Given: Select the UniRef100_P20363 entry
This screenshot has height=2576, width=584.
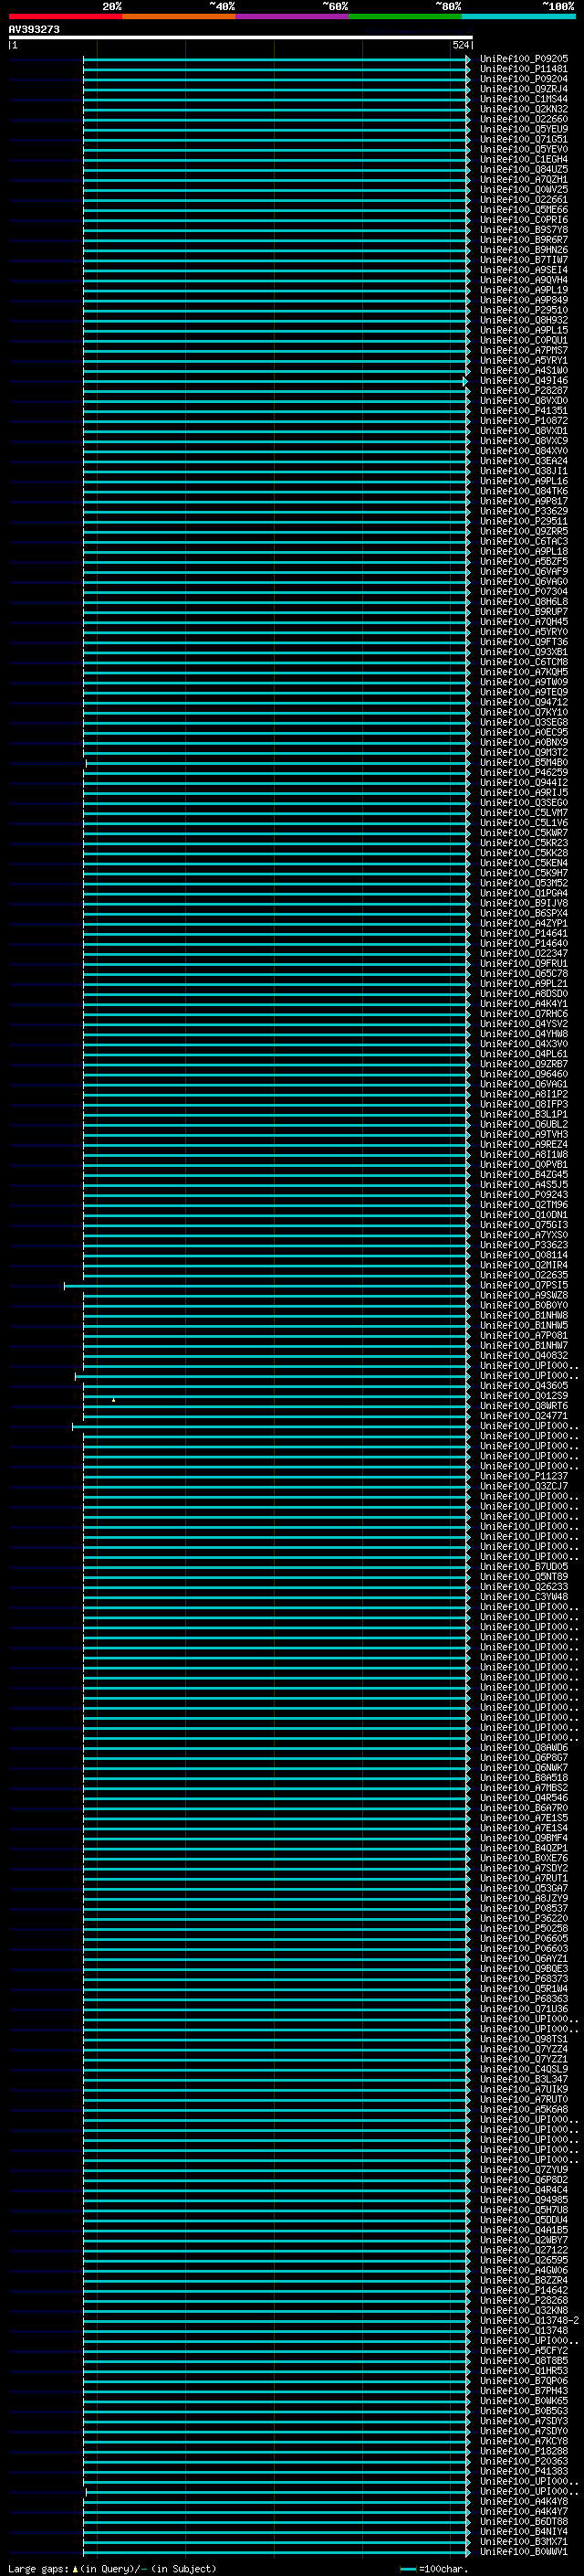Looking at the screenshot, I should 524,2461.
